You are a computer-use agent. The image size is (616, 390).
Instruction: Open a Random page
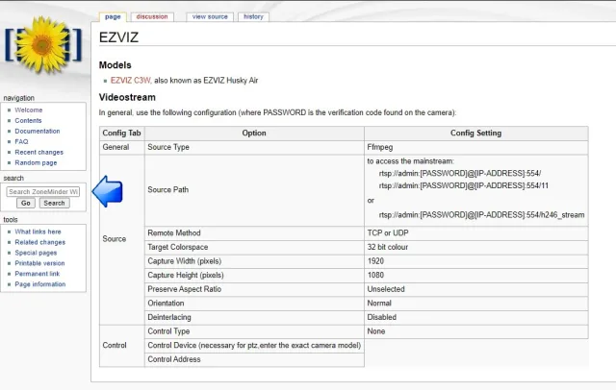point(36,162)
